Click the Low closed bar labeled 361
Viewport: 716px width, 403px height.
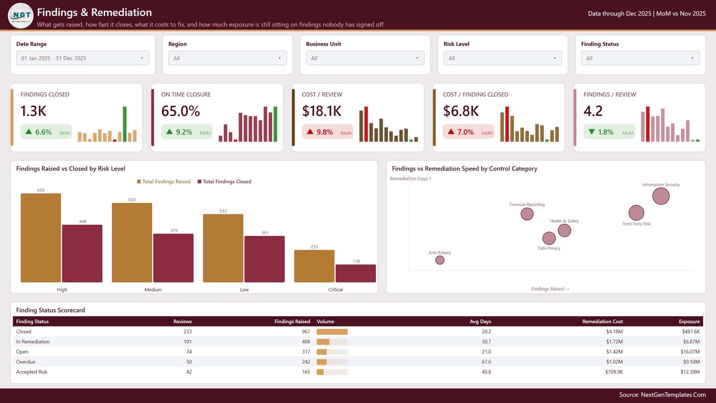coord(264,259)
